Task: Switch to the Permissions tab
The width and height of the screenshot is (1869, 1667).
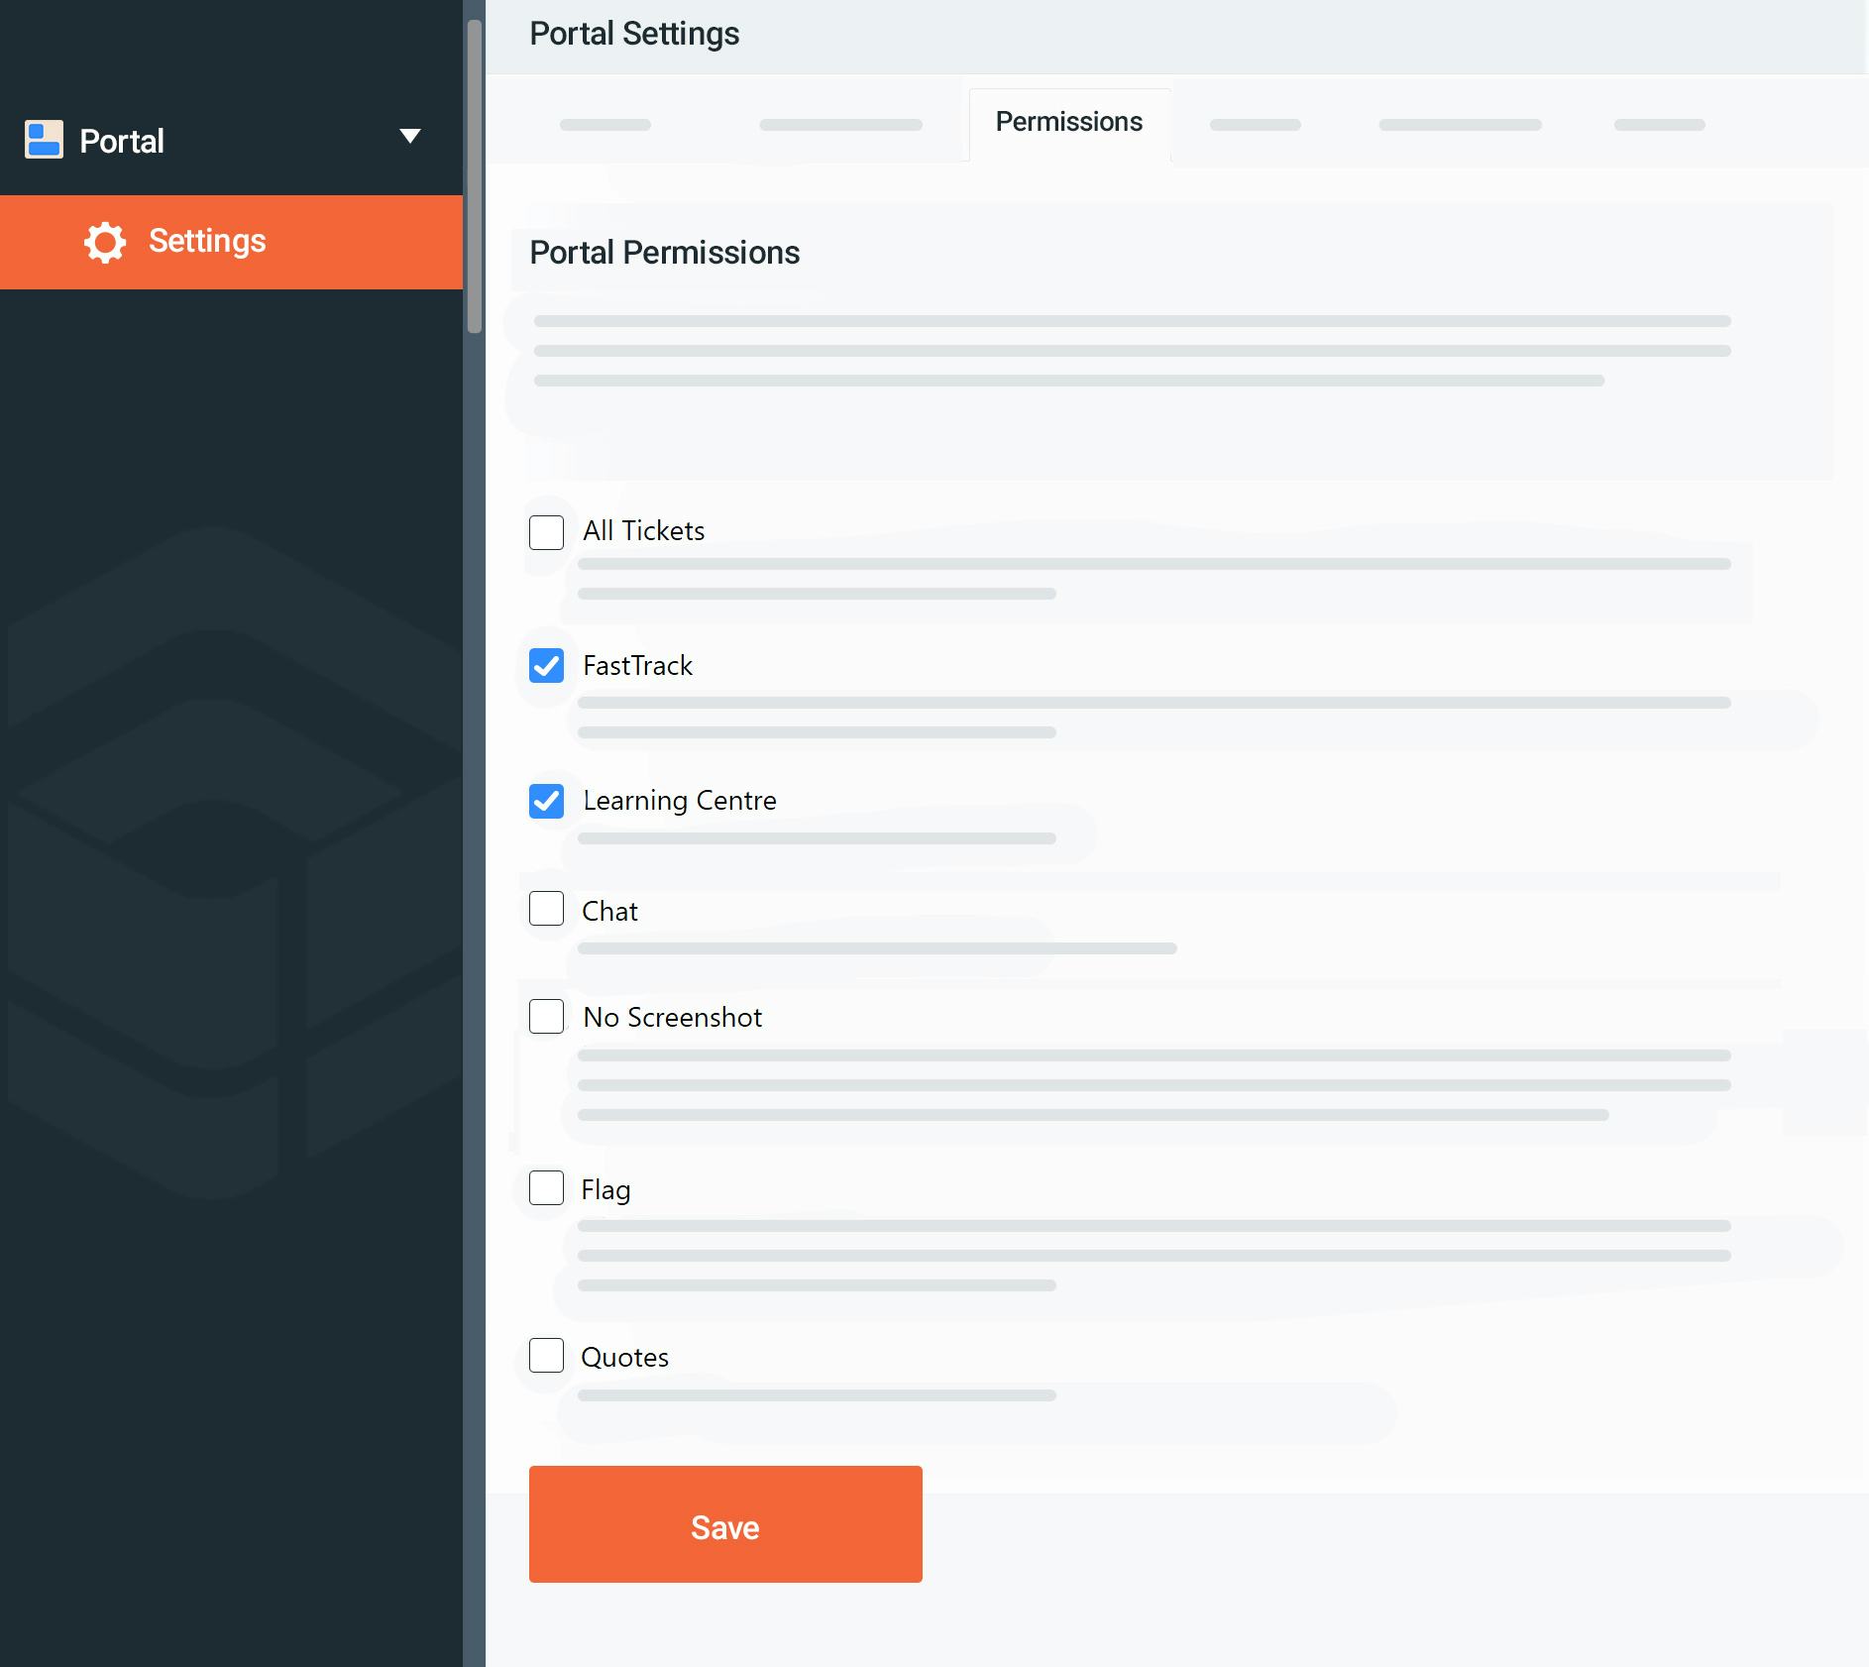Action: pyautogui.click(x=1069, y=122)
